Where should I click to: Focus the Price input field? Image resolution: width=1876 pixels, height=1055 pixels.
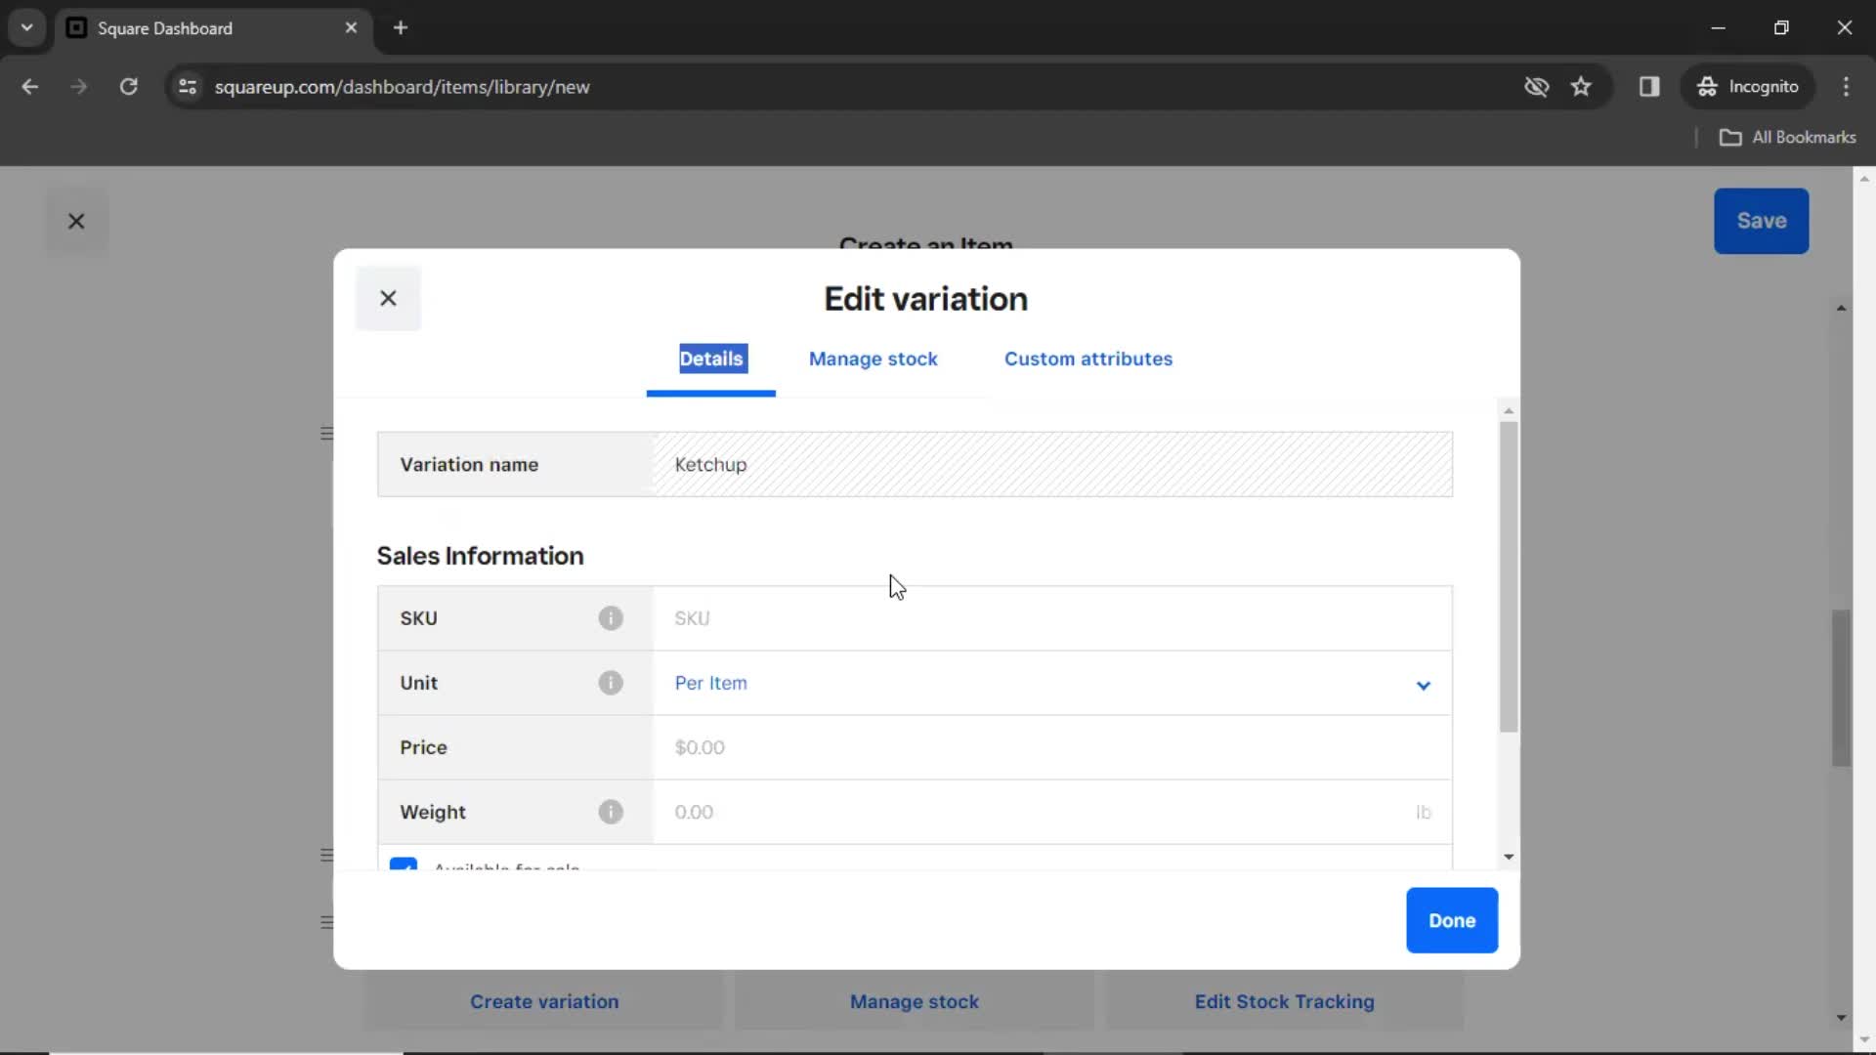click(x=1052, y=747)
